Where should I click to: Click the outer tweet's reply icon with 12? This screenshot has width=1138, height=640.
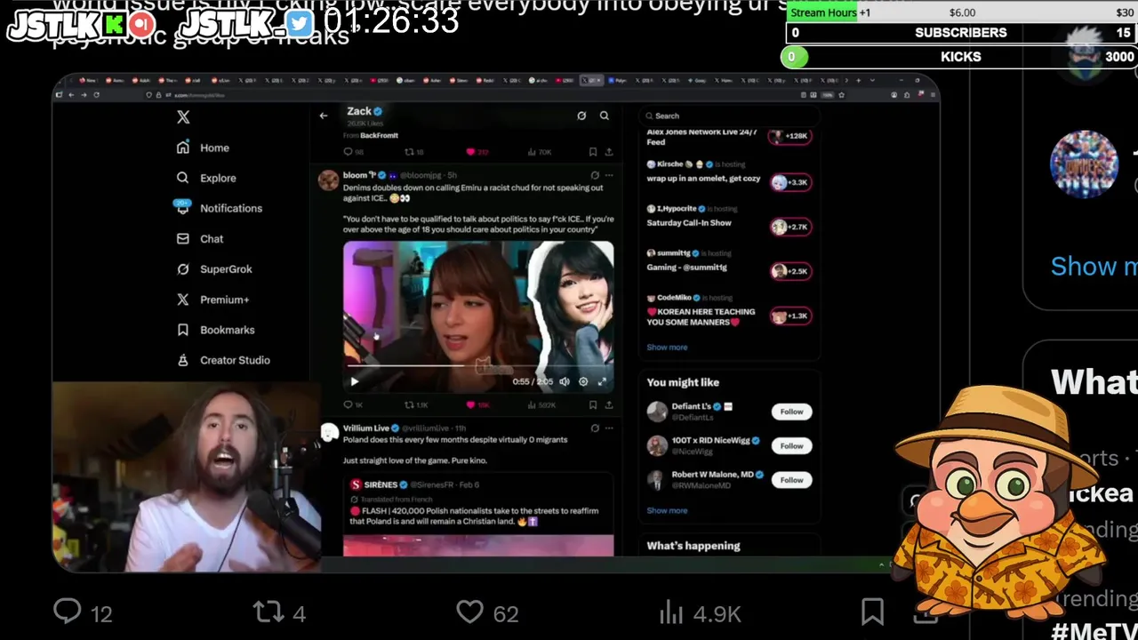pyautogui.click(x=68, y=612)
